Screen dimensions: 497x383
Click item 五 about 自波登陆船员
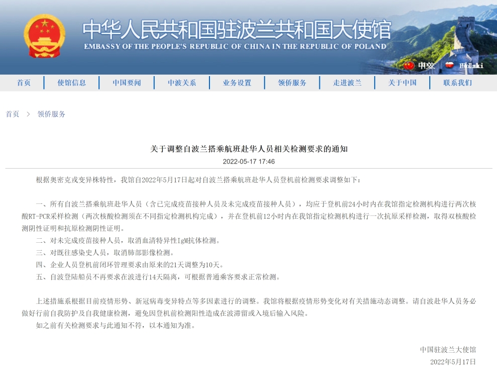[158, 277]
